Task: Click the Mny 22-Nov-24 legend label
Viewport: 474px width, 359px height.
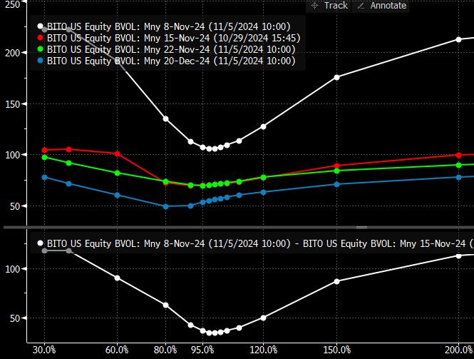Action: tap(171, 50)
